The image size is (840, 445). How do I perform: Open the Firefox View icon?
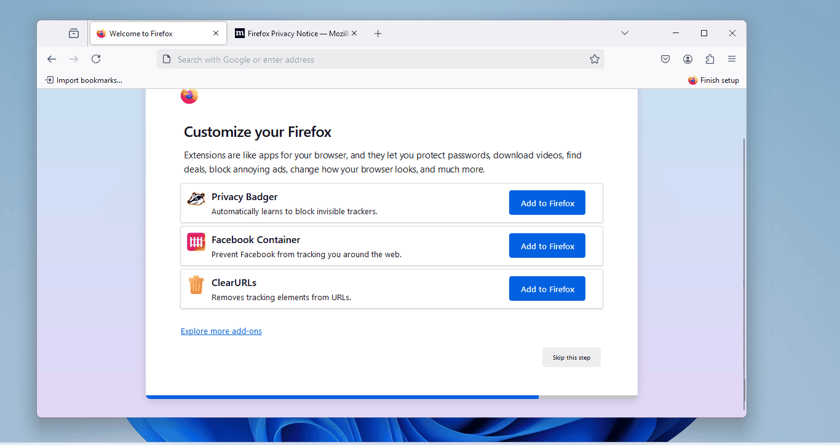[x=74, y=34]
